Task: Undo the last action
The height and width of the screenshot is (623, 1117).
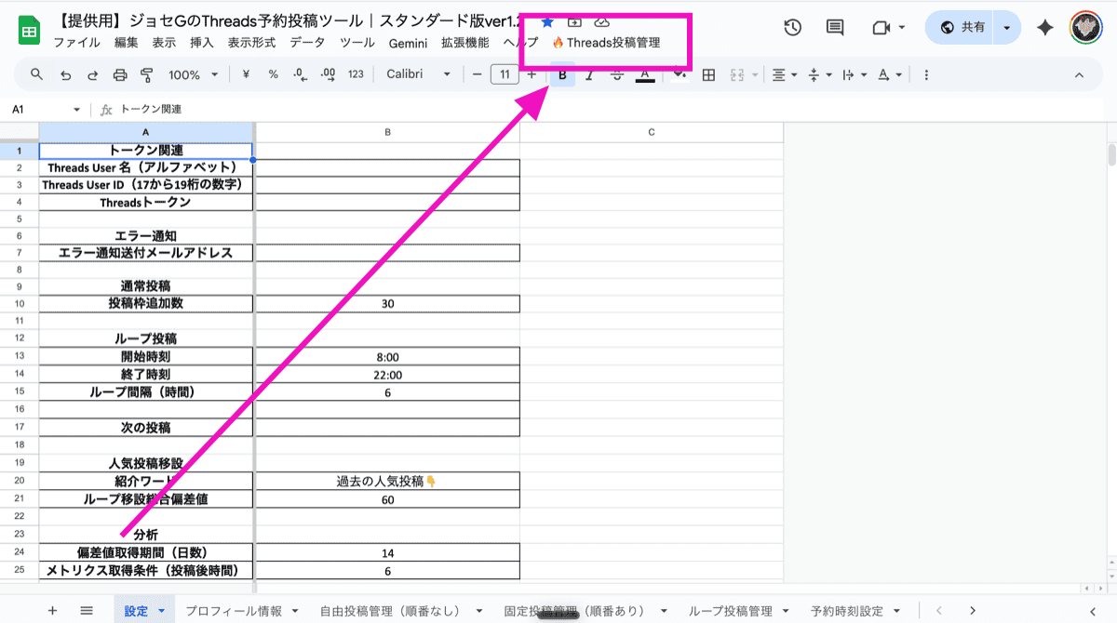Action: pyautogui.click(x=65, y=74)
